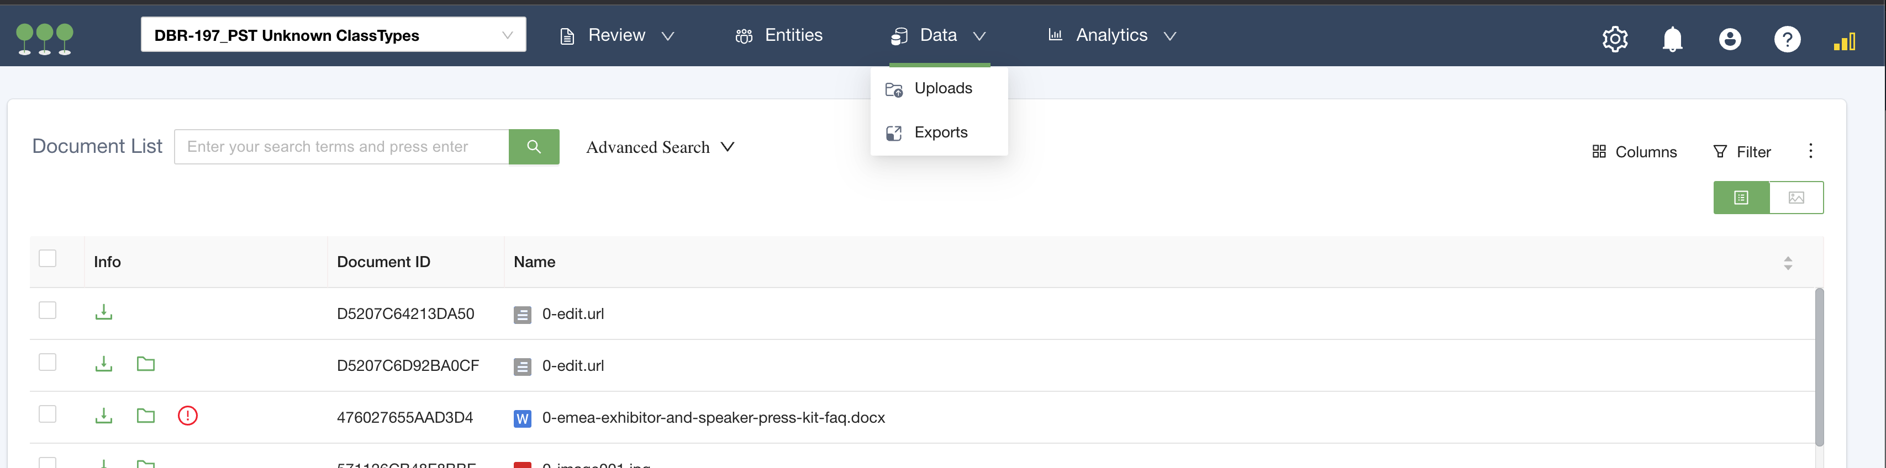Download the document D5207C64213DA50
The image size is (1886, 468).
tap(103, 312)
